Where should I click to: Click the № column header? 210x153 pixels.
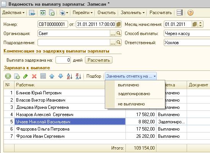[9, 85]
